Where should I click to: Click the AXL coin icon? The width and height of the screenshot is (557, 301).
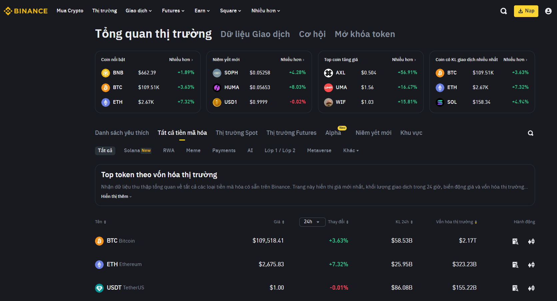click(x=328, y=73)
